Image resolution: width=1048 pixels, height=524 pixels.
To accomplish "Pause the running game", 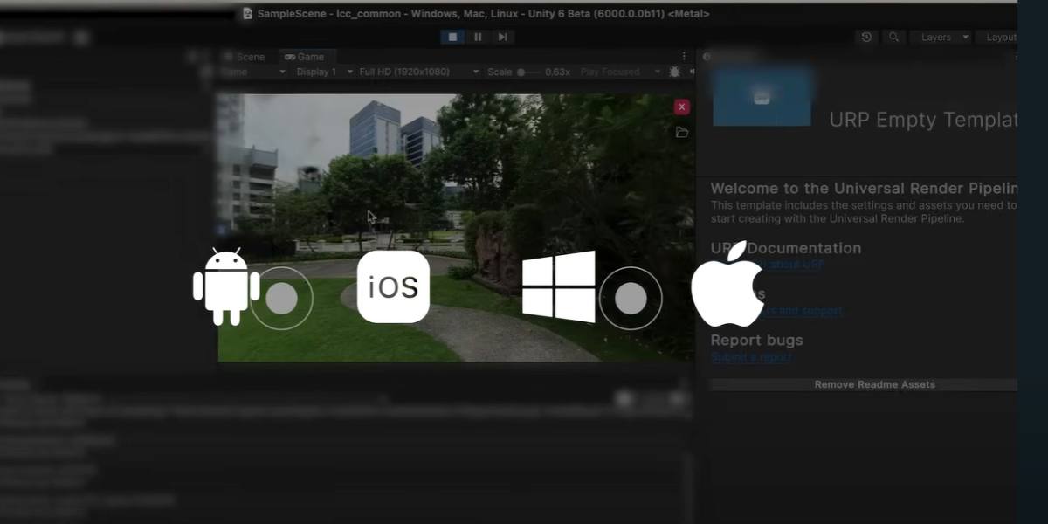I will click(x=478, y=37).
